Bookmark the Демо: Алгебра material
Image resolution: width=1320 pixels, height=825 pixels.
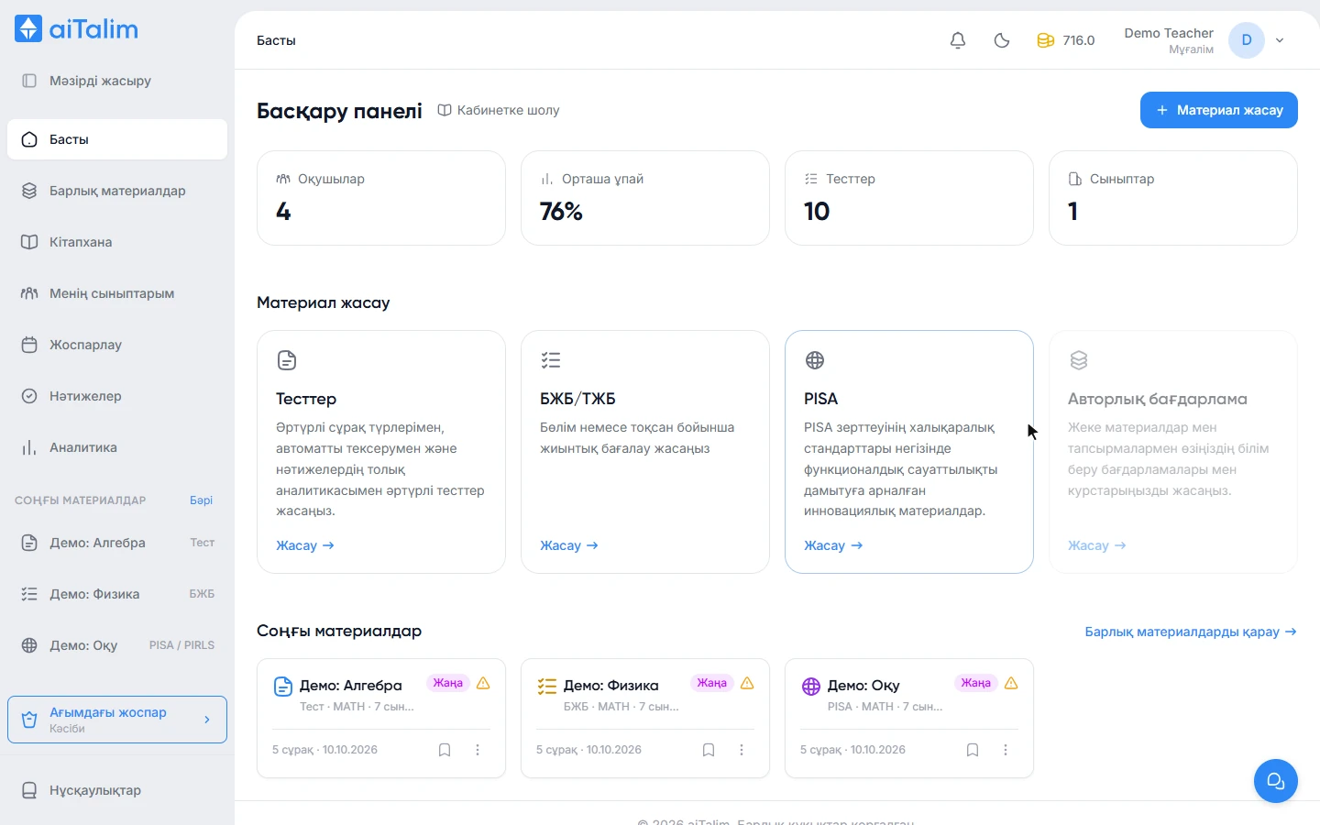click(x=445, y=750)
